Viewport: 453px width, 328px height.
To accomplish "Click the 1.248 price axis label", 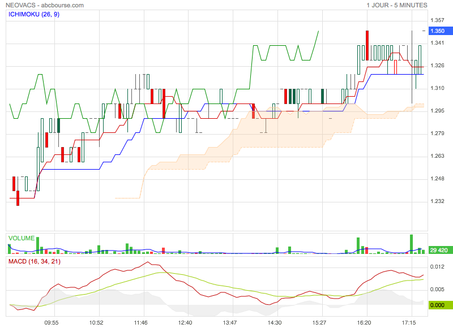I will [437, 179].
